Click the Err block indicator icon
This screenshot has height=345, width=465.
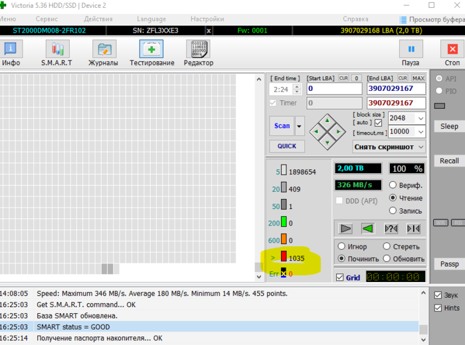pyautogui.click(x=284, y=273)
